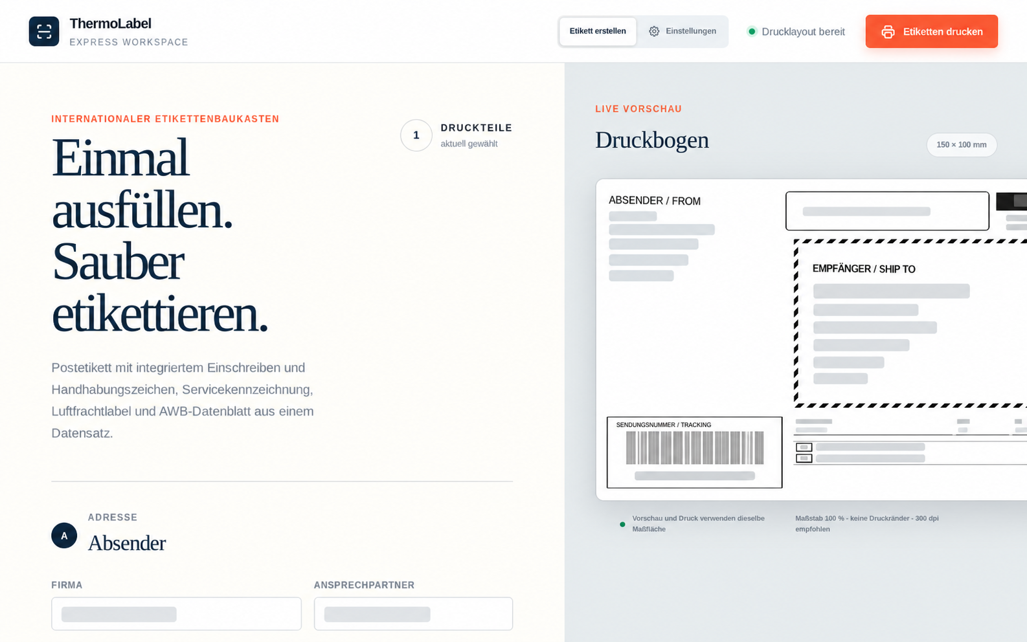1027x642 pixels.
Task: Click the SENDUNGSNUMMER / TRACKING caption
Action: [664, 425]
